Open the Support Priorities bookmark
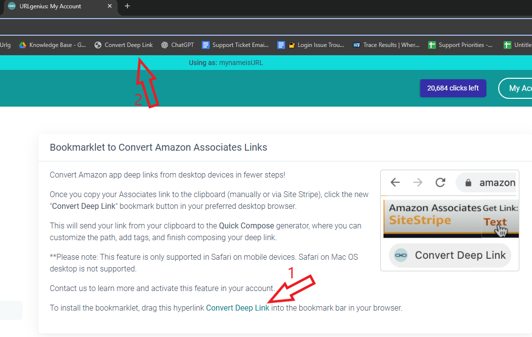 [x=460, y=45]
